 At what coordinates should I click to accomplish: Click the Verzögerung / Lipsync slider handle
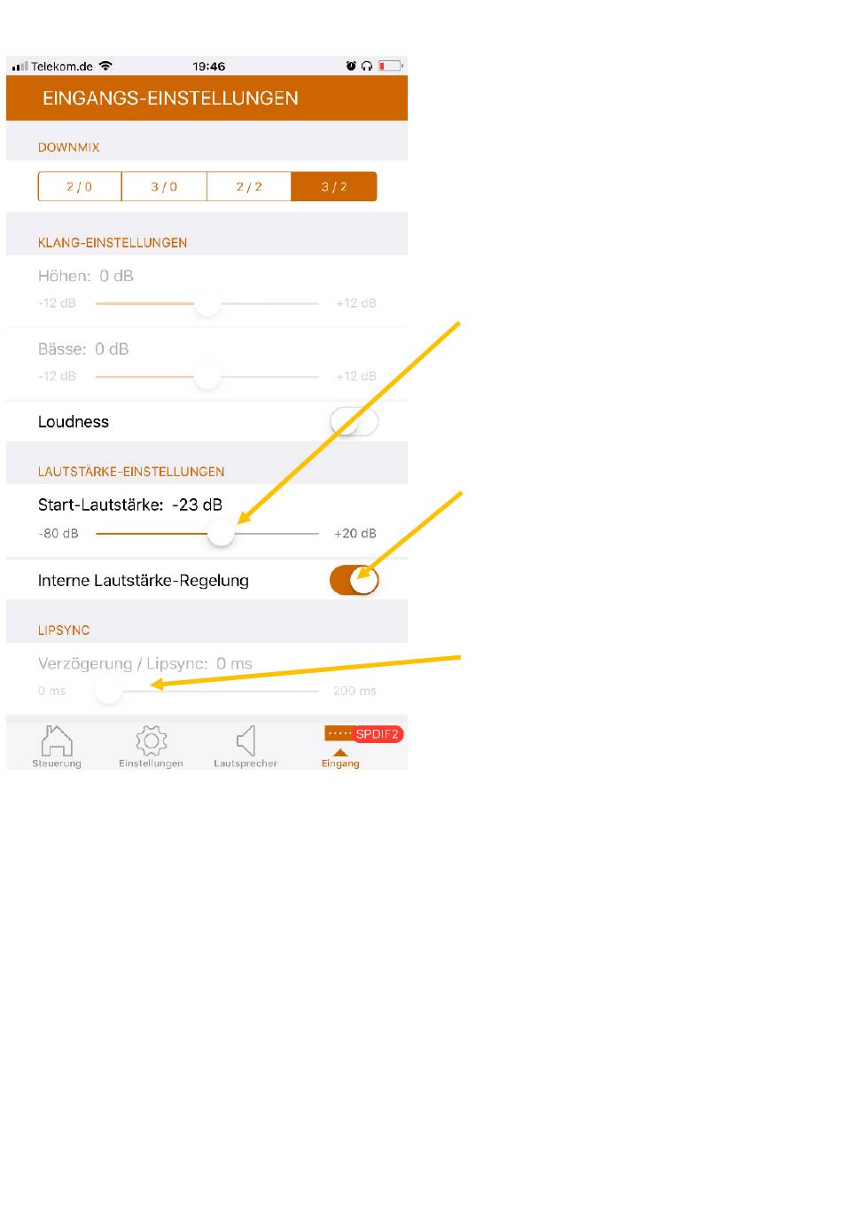click(x=108, y=691)
